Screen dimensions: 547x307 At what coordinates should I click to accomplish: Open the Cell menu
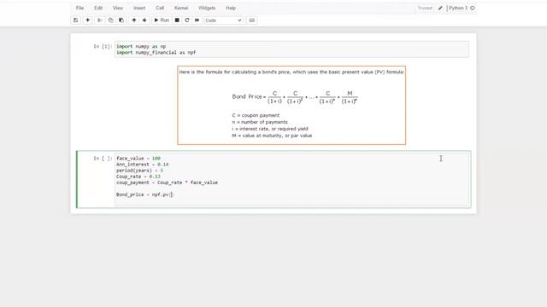[x=160, y=8]
